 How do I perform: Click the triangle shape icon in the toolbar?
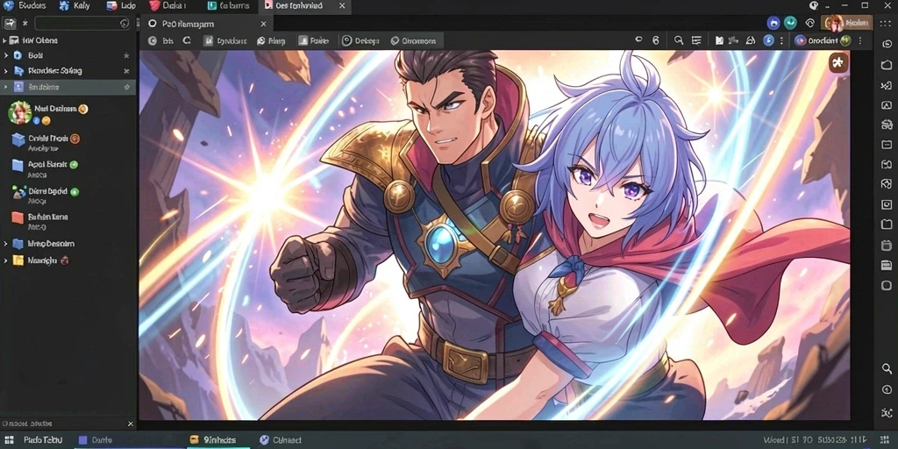tap(751, 40)
